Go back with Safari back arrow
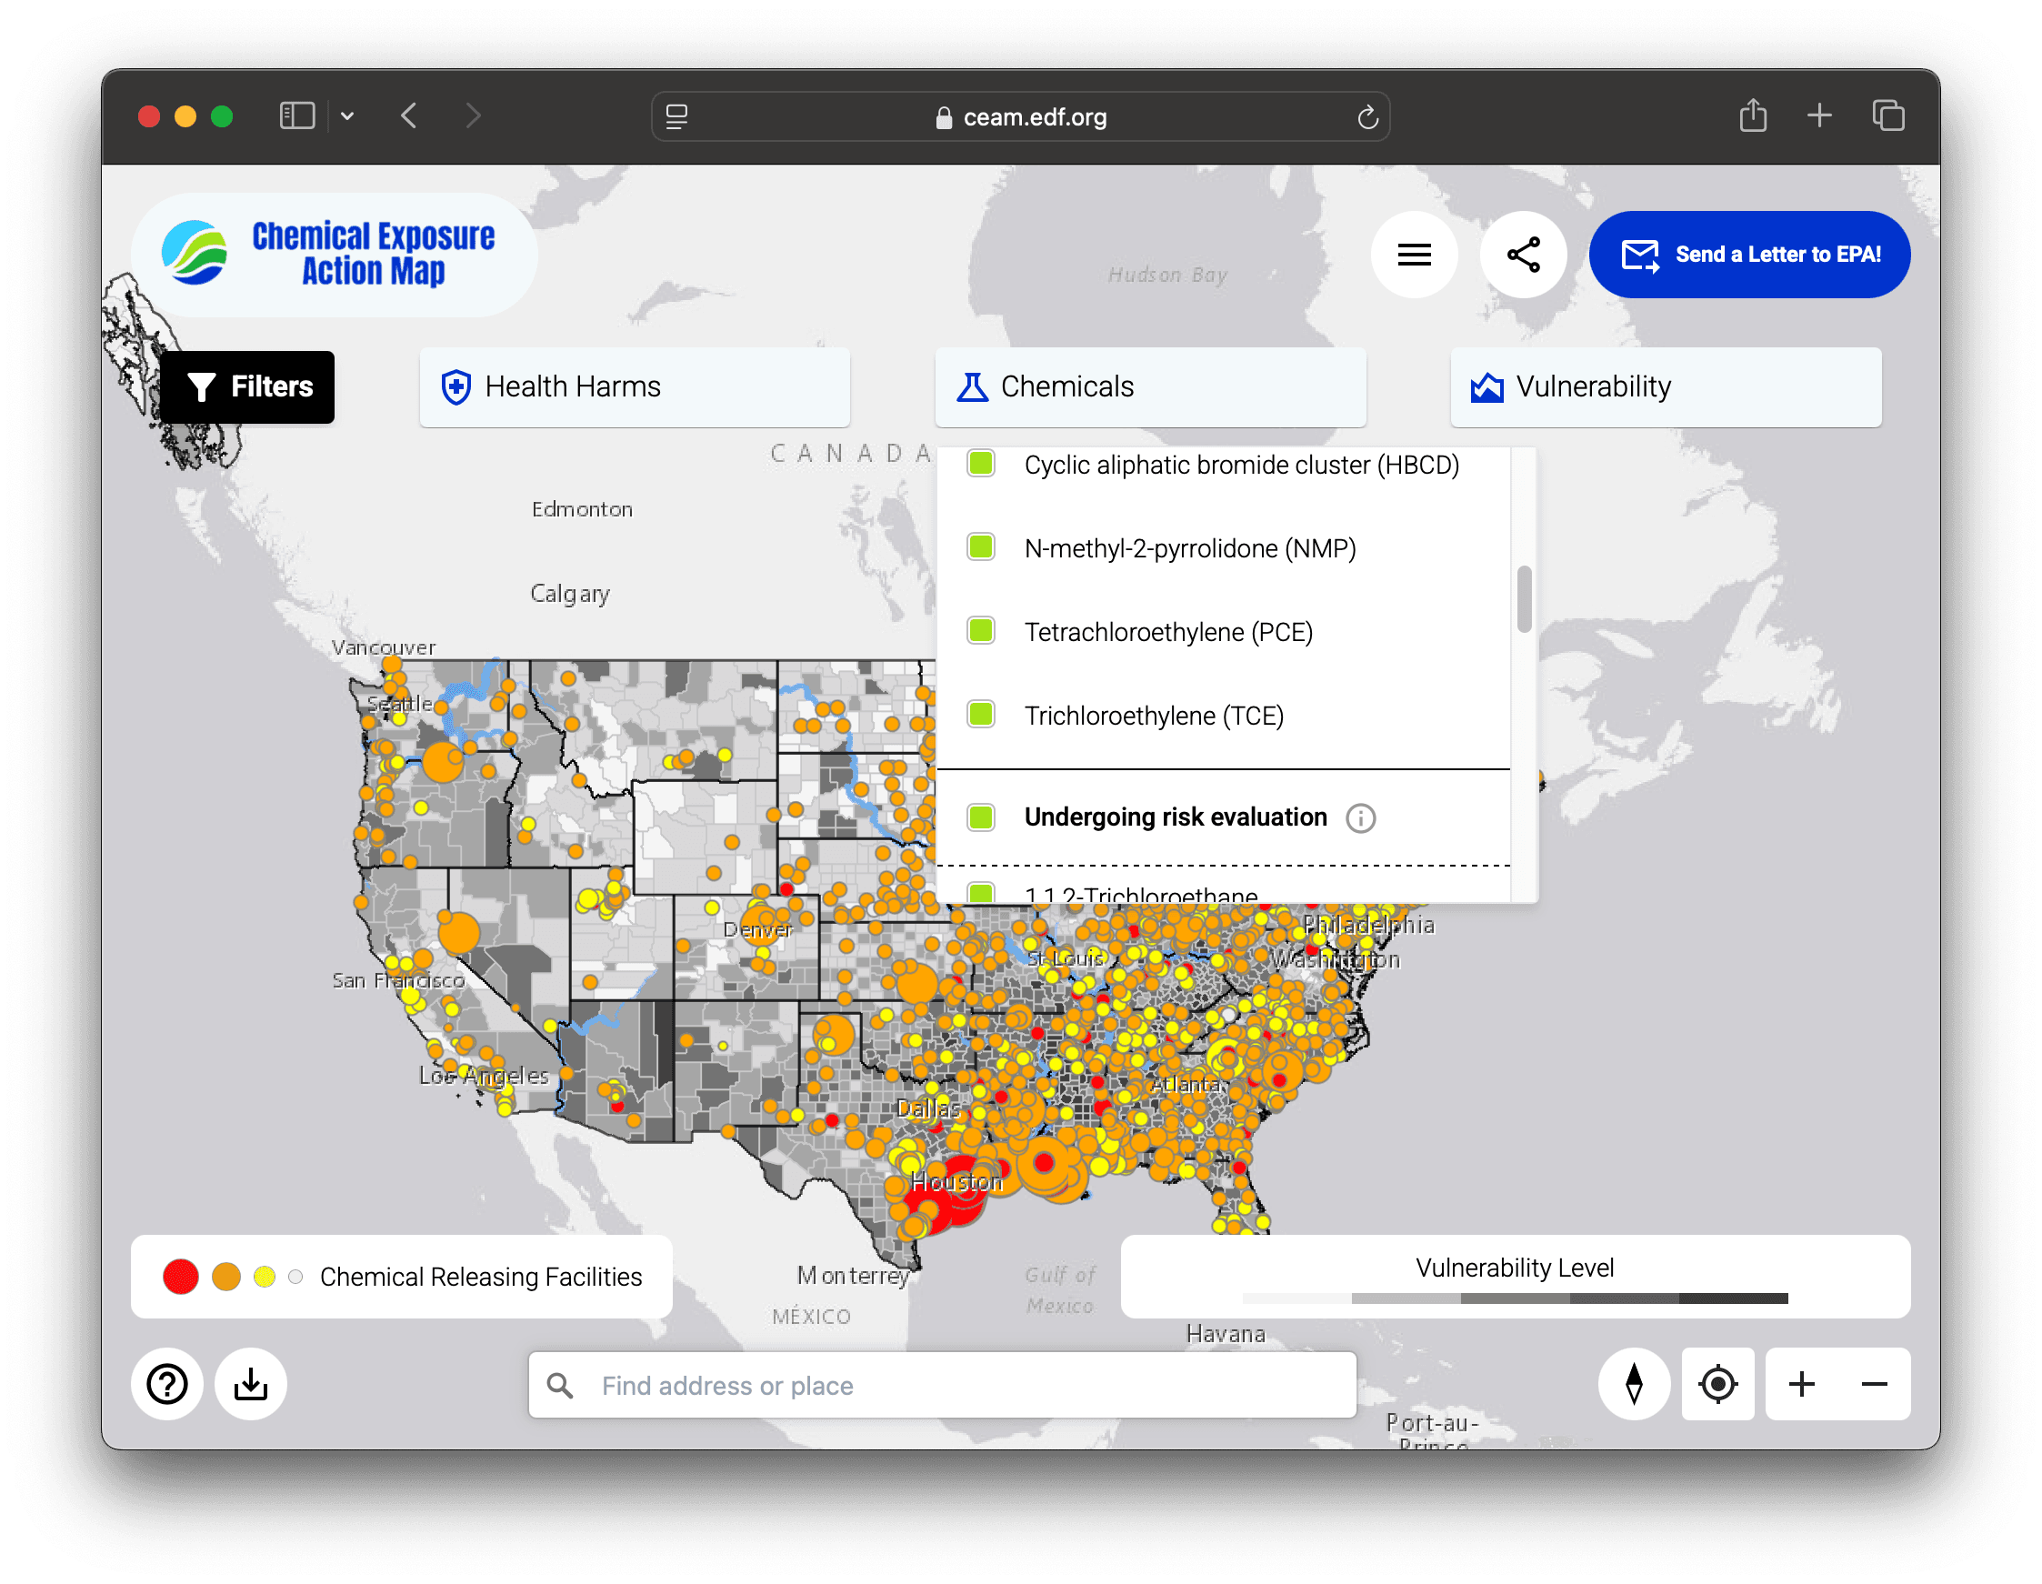Screen dimensions: 2042x1584 [408, 116]
